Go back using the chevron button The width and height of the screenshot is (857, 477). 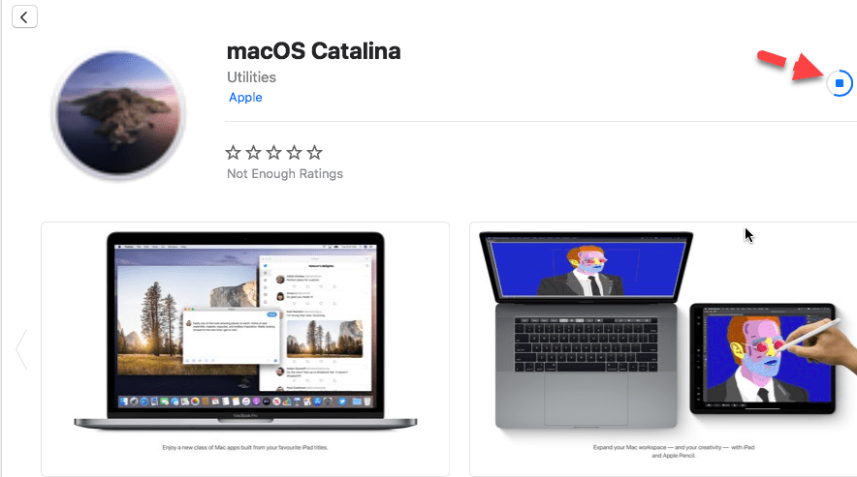point(24,16)
